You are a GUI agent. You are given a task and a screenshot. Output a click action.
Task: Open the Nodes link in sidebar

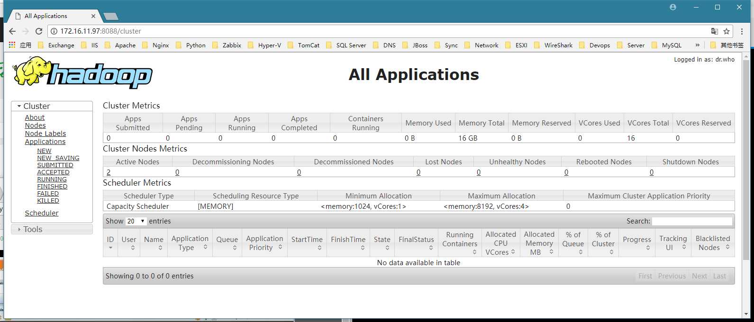point(35,125)
